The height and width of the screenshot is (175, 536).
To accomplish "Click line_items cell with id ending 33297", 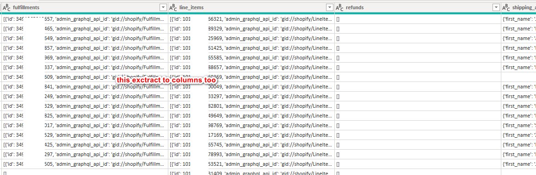I will (251, 97).
